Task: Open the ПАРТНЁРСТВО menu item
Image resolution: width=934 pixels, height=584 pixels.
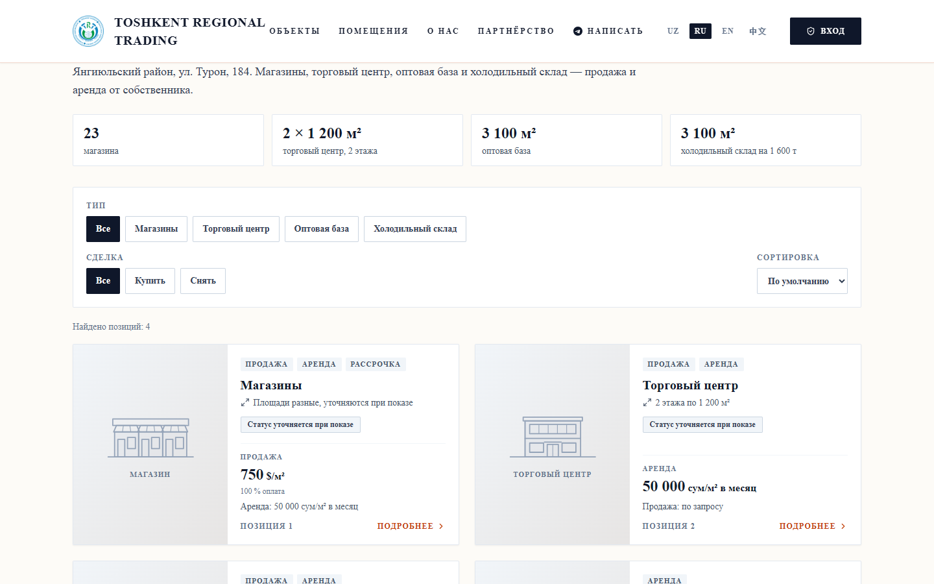Action: 516,31
